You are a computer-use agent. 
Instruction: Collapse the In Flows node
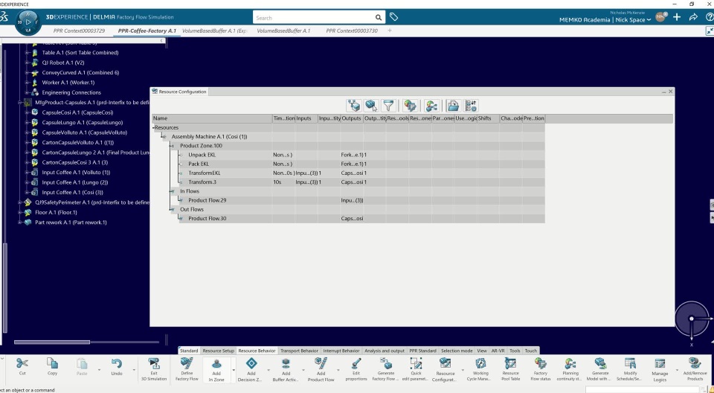173,191
